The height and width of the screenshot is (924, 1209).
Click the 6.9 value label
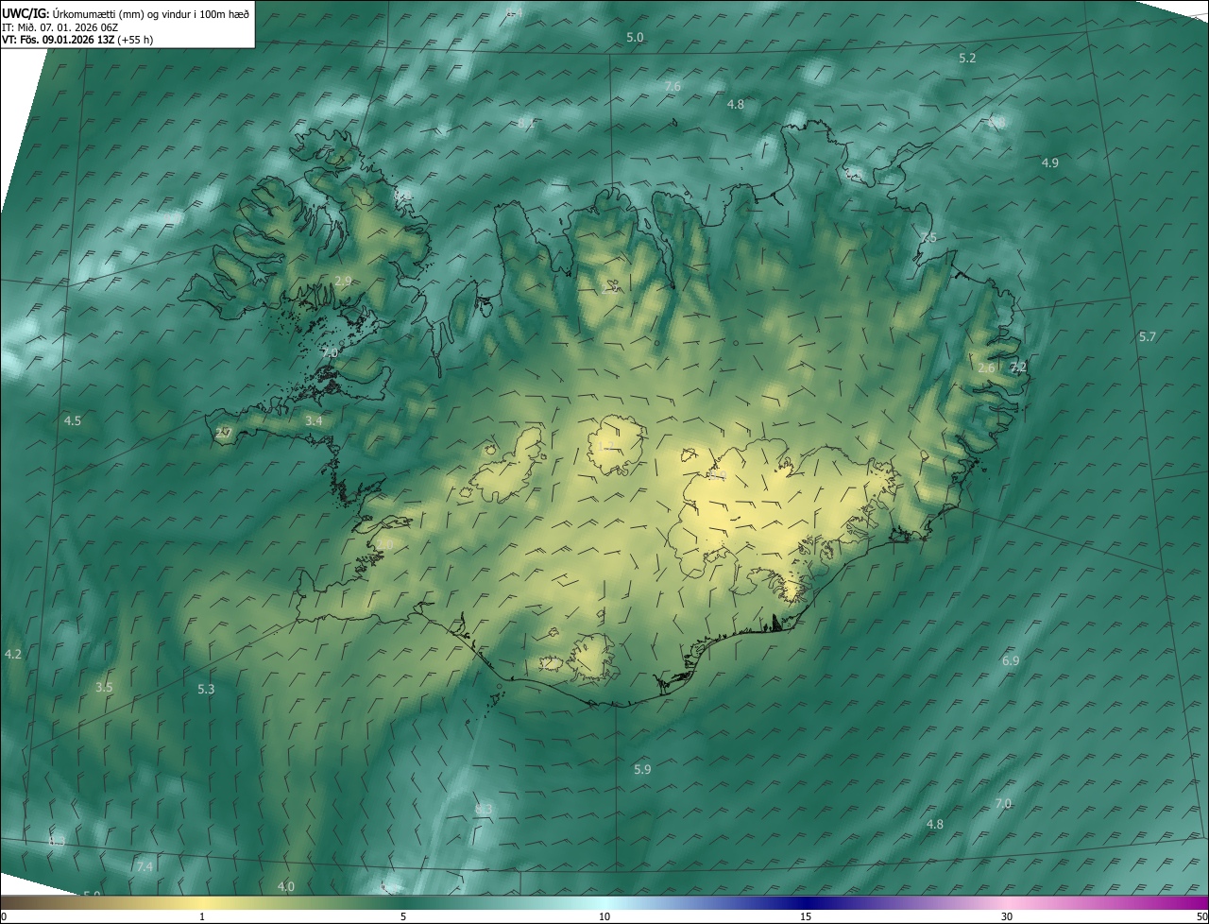point(1011,661)
